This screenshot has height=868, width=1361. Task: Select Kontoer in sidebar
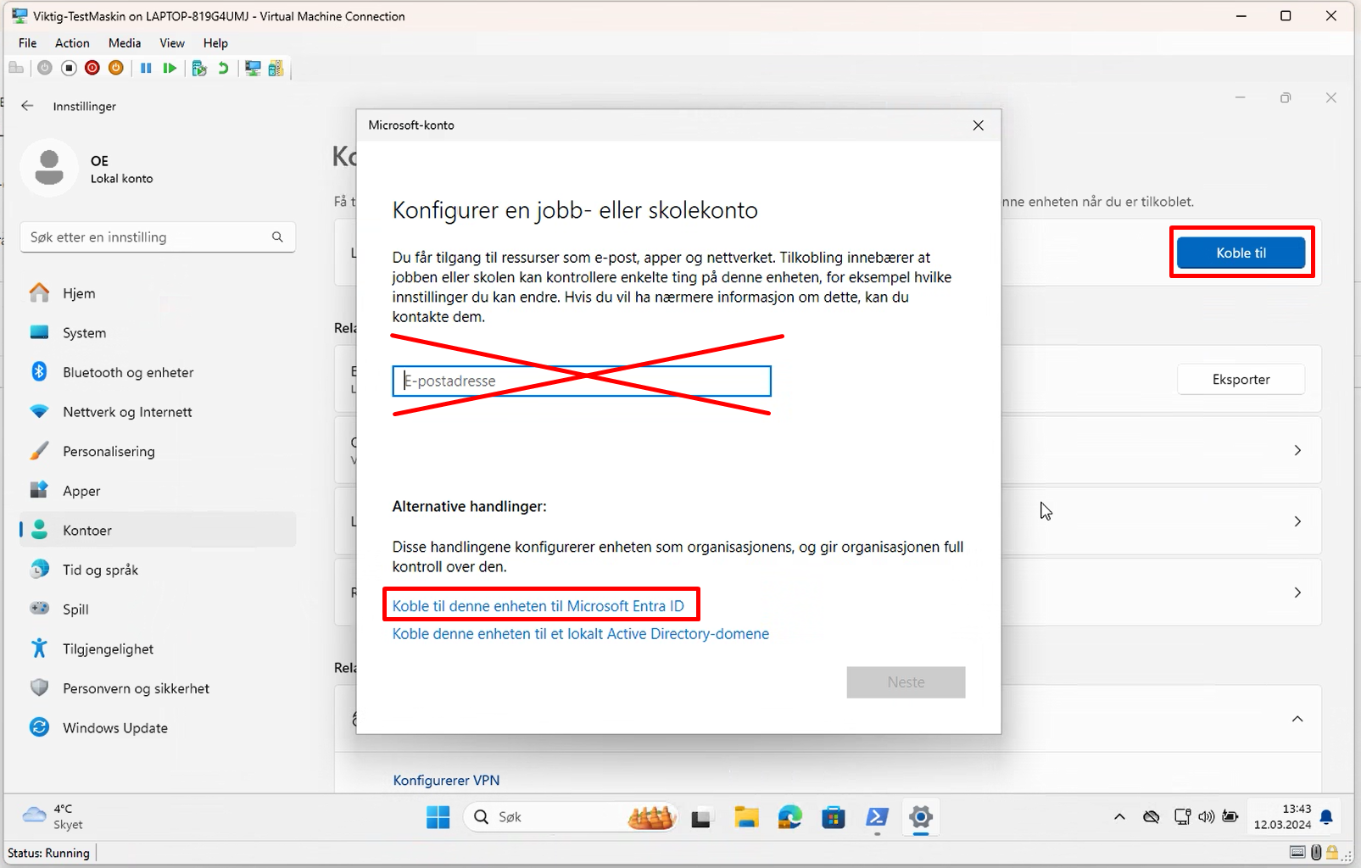point(158,531)
